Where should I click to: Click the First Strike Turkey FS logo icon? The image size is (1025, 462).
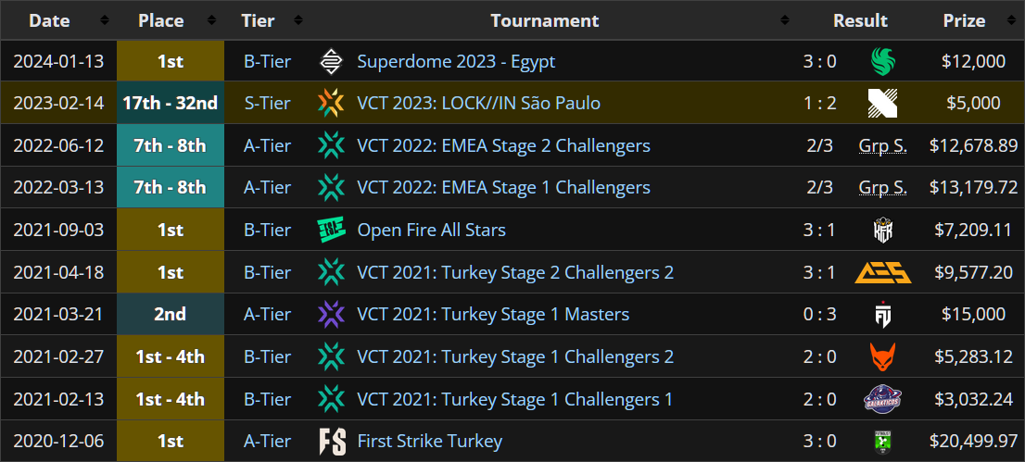332,441
